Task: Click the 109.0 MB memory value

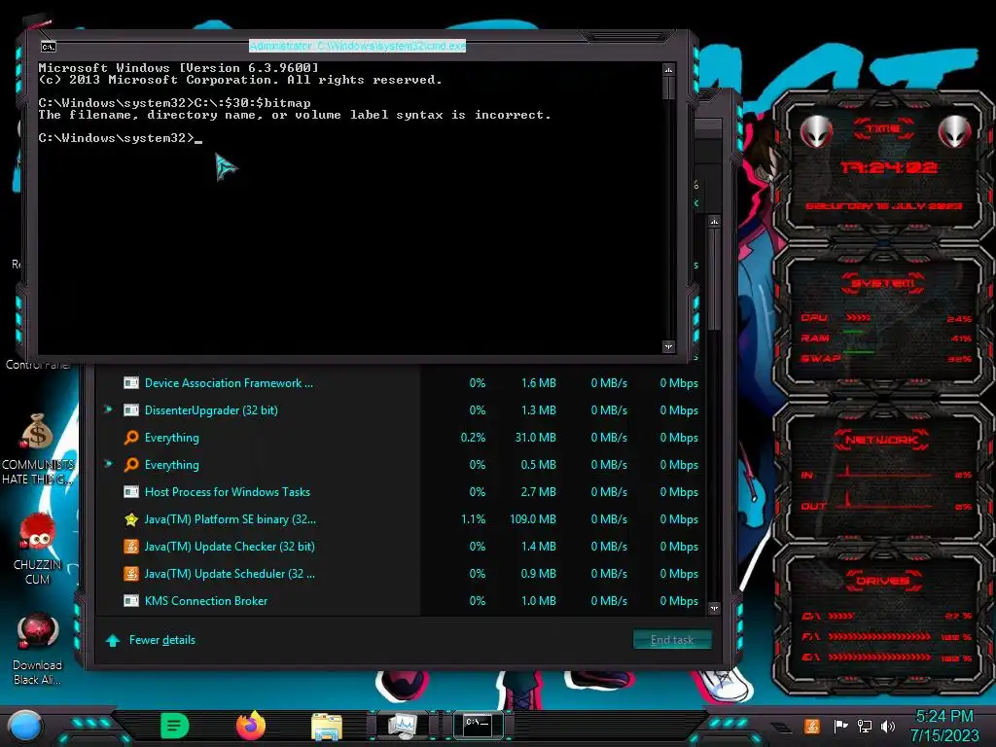Action: tap(532, 519)
